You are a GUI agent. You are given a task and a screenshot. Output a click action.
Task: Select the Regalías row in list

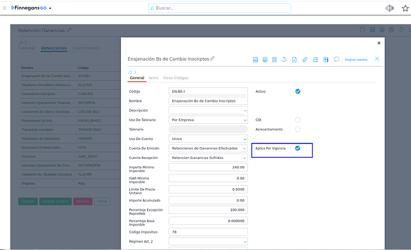tap(70, 183)
